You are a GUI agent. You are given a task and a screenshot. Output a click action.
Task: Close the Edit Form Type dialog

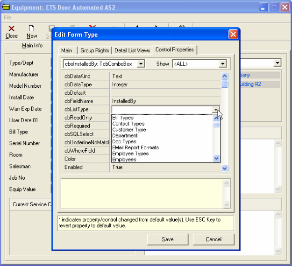233,35
